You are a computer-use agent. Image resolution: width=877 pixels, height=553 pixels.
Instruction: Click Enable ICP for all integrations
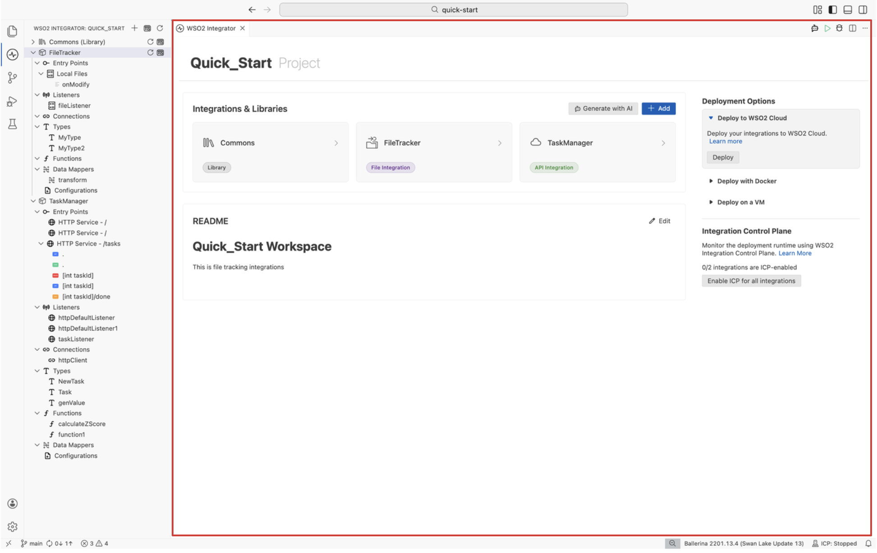click(751, 281)
